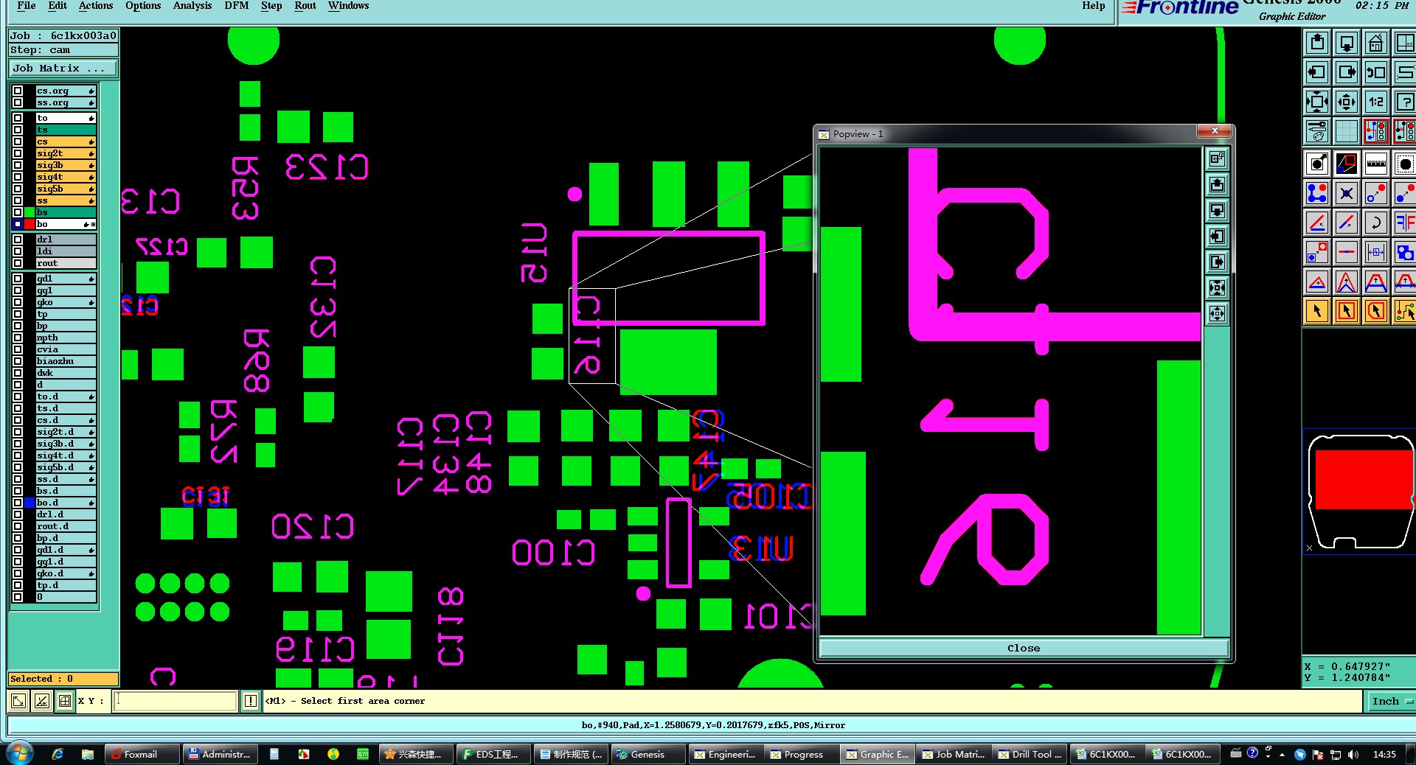Image resolution: width=1416 pixels, height=765 pixels.
Task: Select the sig4t layer name
Action: tap(65, 177)
